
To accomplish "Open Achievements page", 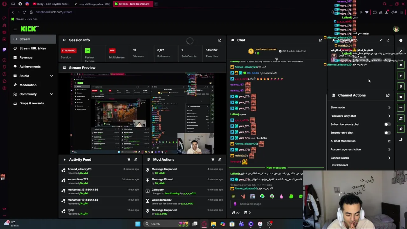I will [33, 66].
